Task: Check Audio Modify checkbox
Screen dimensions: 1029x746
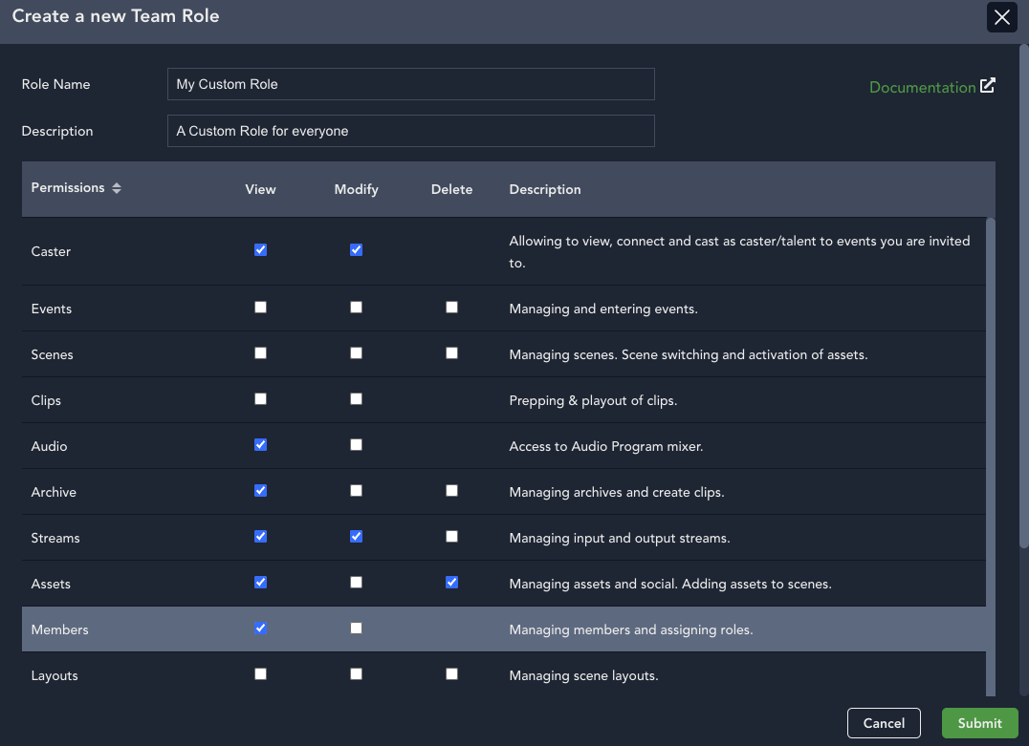Action: click(356, 445)
